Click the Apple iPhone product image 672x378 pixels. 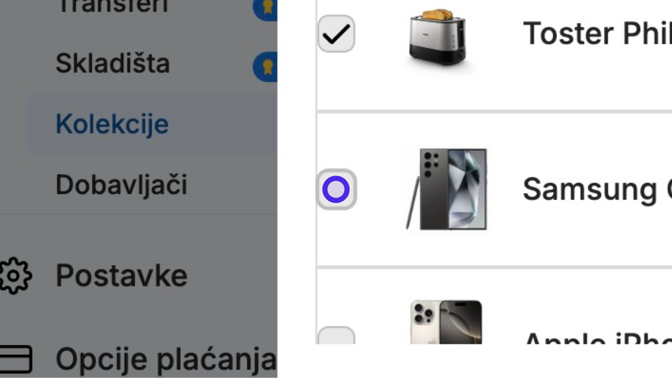[446, 322]
